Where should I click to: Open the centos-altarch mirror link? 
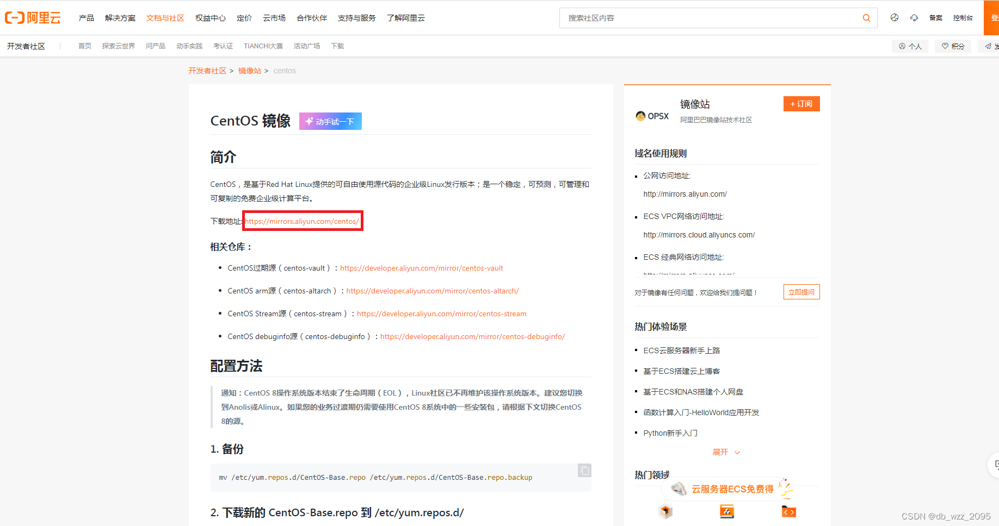[x=433, y=291]
